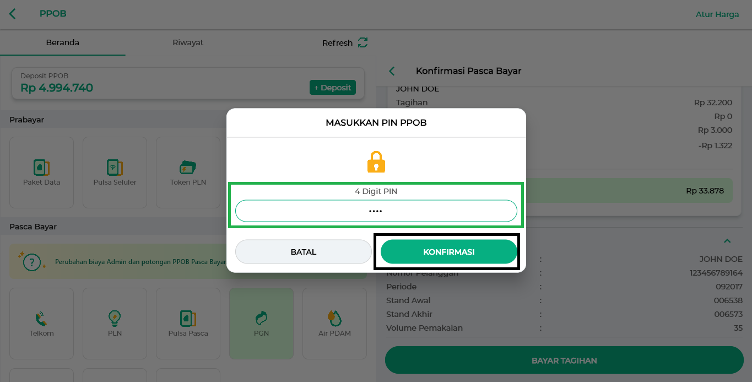Open the Telkom postpaid icon

pos(41,323)
